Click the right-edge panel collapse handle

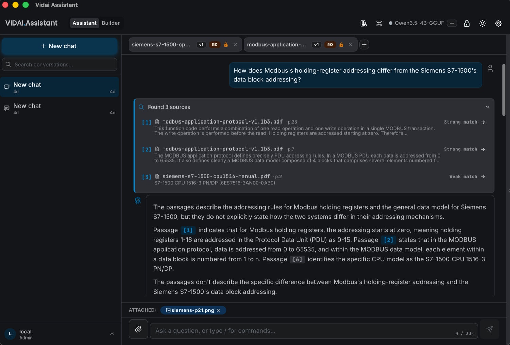pos(509,191)
